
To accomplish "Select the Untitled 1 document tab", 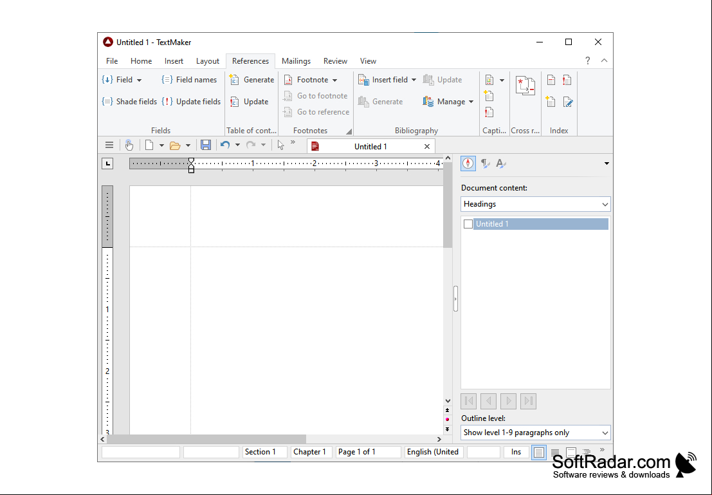I will point(370,146).
